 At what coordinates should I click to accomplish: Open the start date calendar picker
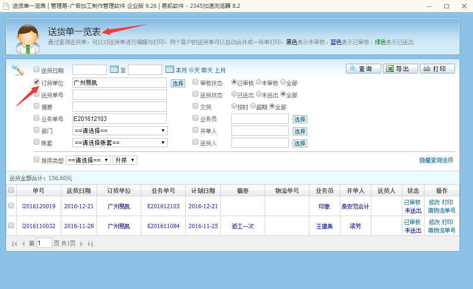coord(114,70)
